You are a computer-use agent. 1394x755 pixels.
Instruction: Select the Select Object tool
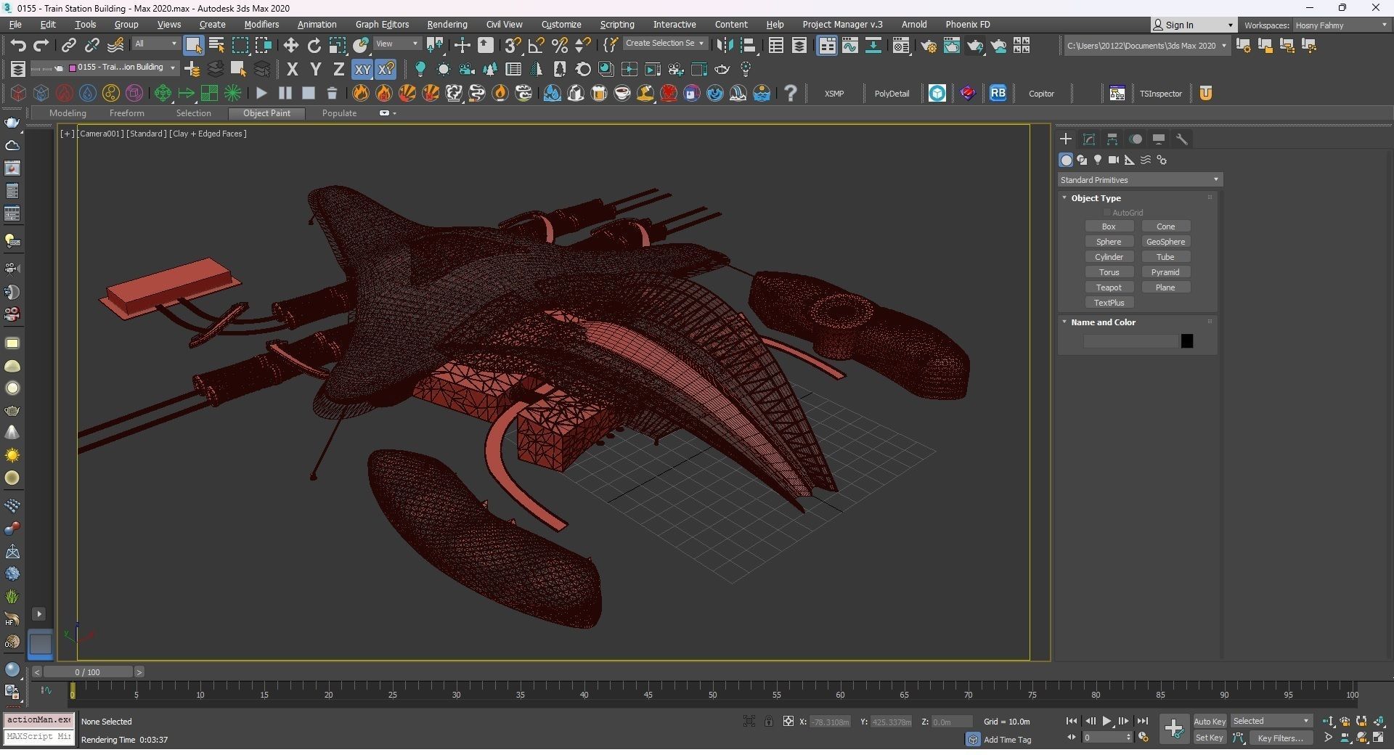tap(193, 45)
